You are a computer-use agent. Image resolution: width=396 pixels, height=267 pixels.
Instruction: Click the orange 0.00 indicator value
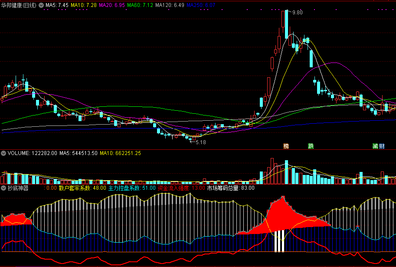(52, 188)
